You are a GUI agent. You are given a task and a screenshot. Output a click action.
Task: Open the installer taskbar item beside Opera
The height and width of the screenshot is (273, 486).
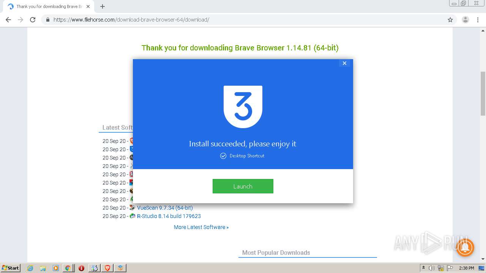[x=95, y=268]
